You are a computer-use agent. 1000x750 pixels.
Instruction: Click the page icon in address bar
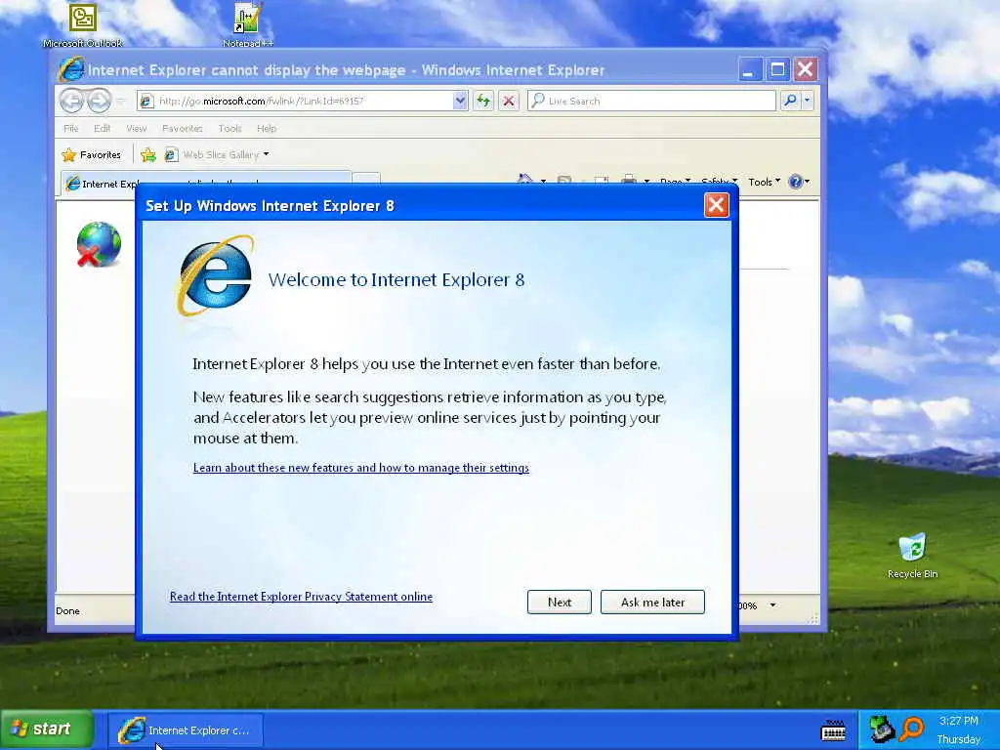[146, 101]
